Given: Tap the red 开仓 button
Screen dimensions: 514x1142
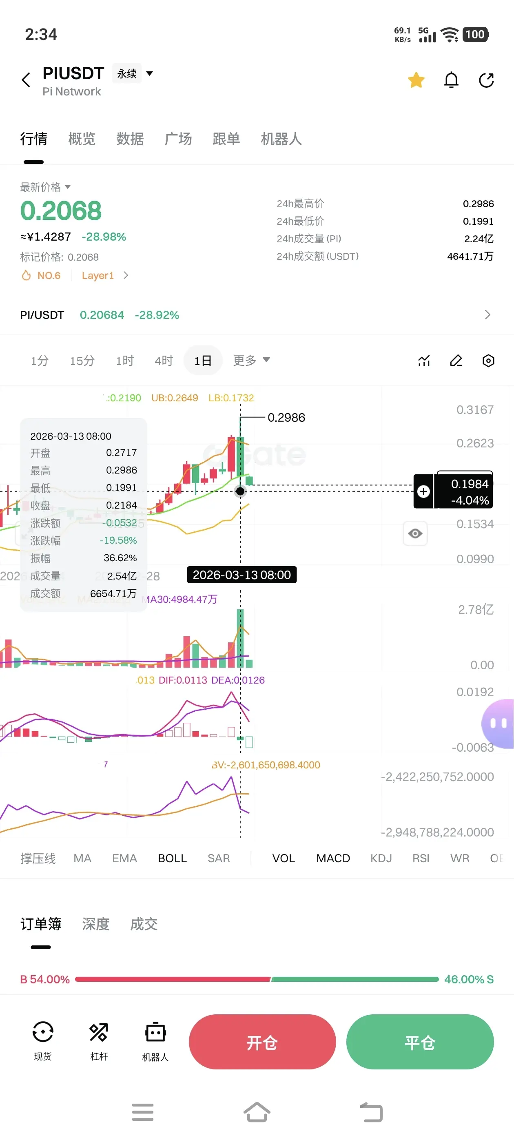Looking at the screenshot, I should 262,1042.
